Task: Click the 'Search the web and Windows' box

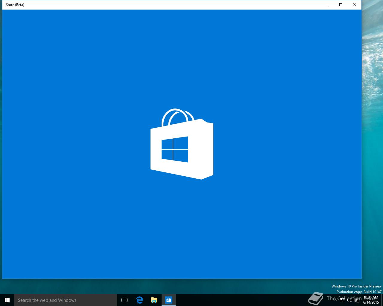Action: 66,300
